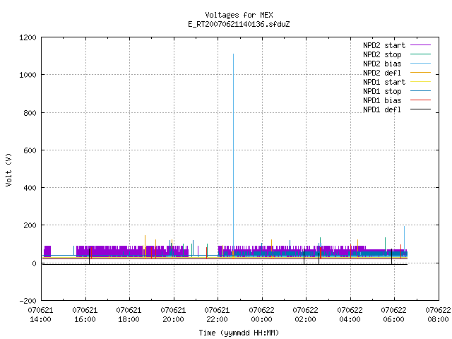This screenshot has width=452, height=339.
Task: Click the 'NPD2 stop' legend label
Action: click(x=382, y=54)
